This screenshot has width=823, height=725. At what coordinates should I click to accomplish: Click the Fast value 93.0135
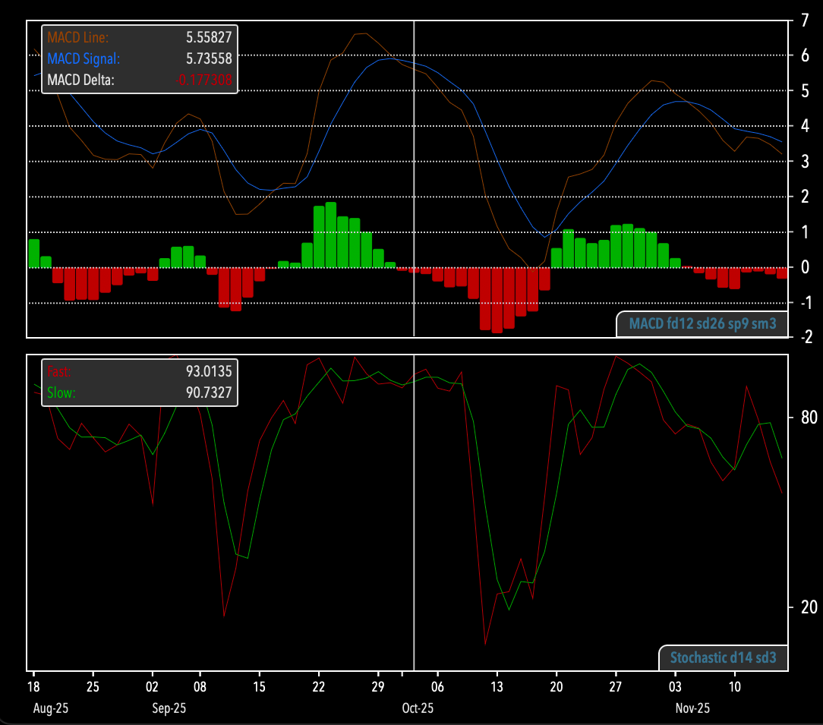tap(209, 371)
